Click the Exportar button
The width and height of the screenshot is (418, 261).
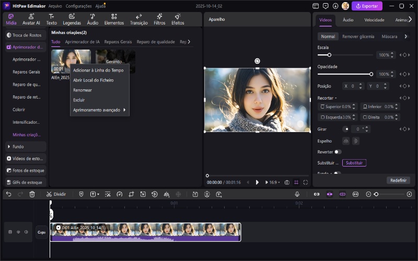(367, 6)
